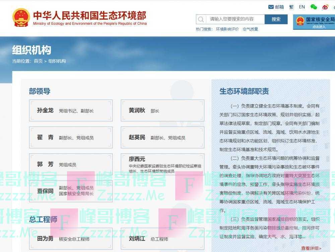This screenshot has width=335, height=252.
Task: Open 董保同 leader card
Action: (71, 191)
